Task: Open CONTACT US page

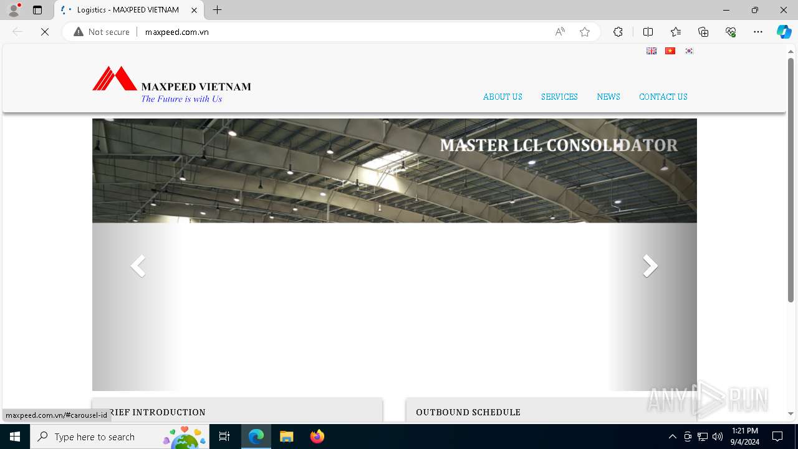Action: tap(663, 97)
